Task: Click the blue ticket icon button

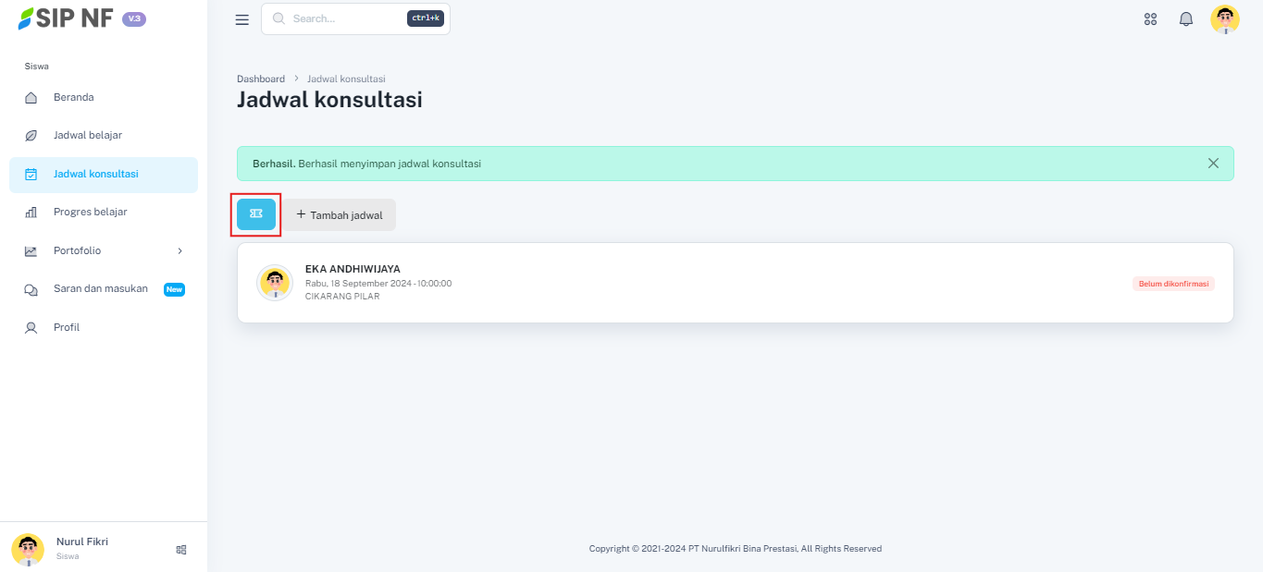Action: click(x=256, y=214)
